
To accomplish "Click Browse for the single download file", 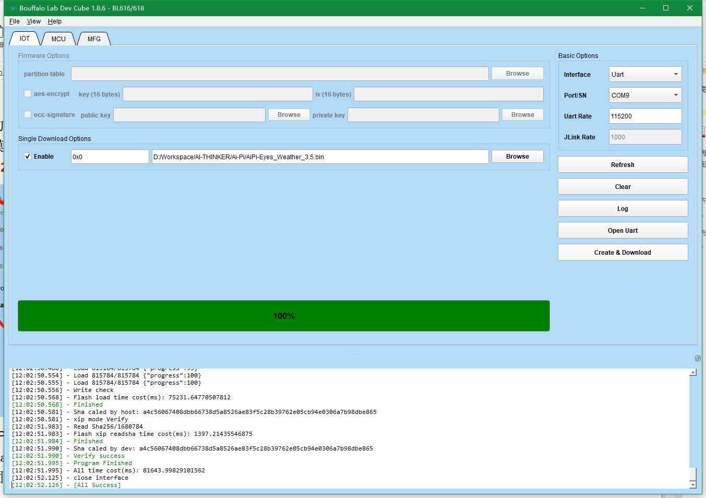I will [x=518, y=157].
